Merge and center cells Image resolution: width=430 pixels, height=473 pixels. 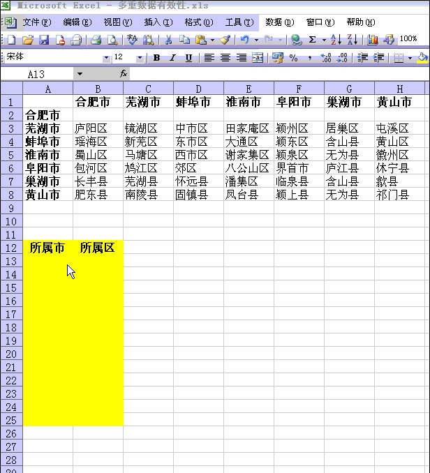[x=258, y=58]
